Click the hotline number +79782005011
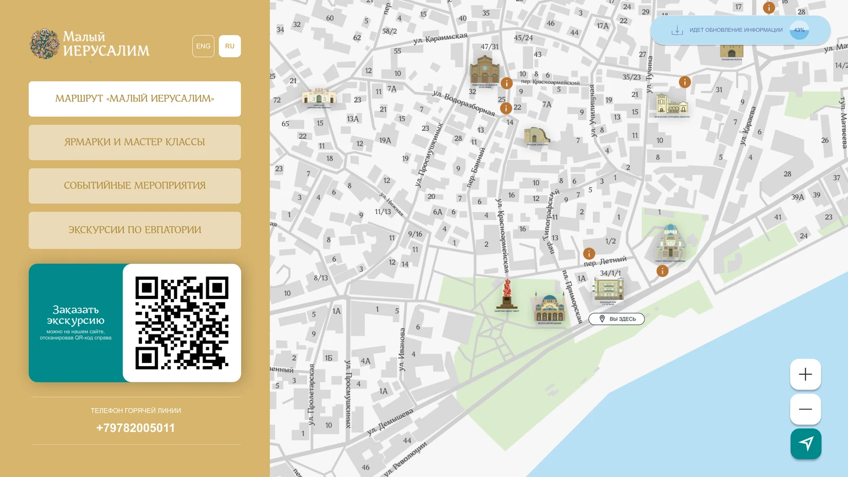Image resolution: width=848 pixels, height=477 pixels. 136,428
